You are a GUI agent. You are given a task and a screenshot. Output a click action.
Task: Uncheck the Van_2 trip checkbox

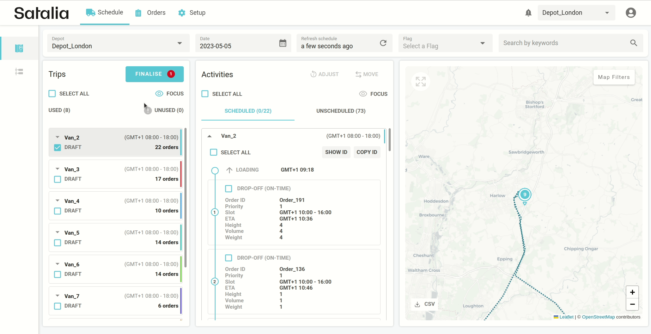pyautogui.click(x=57, y=148)
